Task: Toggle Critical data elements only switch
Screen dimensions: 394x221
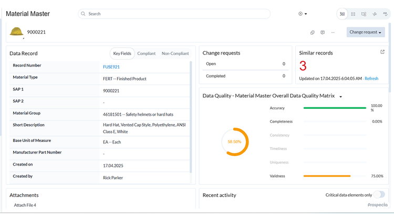Action: [379, 194]
